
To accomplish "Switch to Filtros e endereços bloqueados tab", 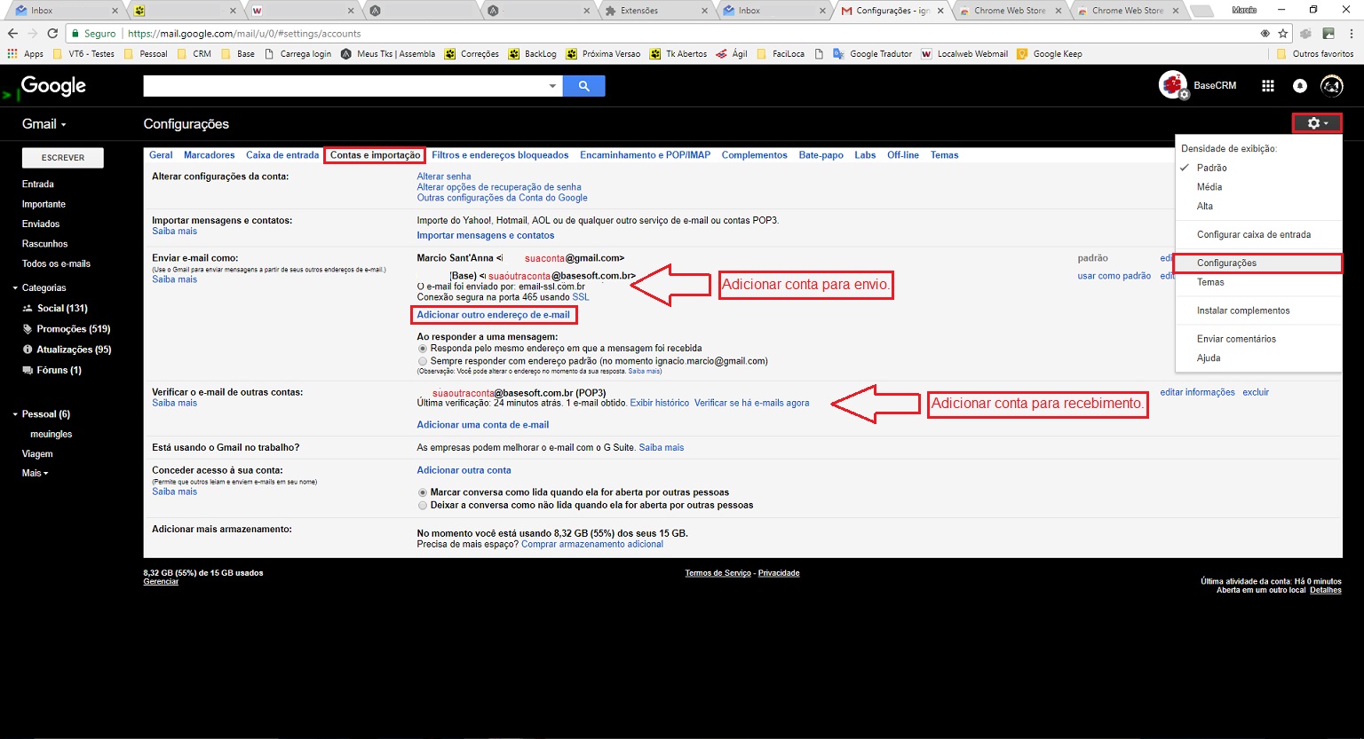I will coord(500,155).
